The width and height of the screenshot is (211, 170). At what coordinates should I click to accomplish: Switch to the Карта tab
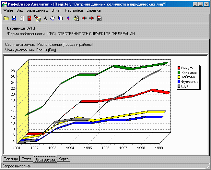point(64,159)
